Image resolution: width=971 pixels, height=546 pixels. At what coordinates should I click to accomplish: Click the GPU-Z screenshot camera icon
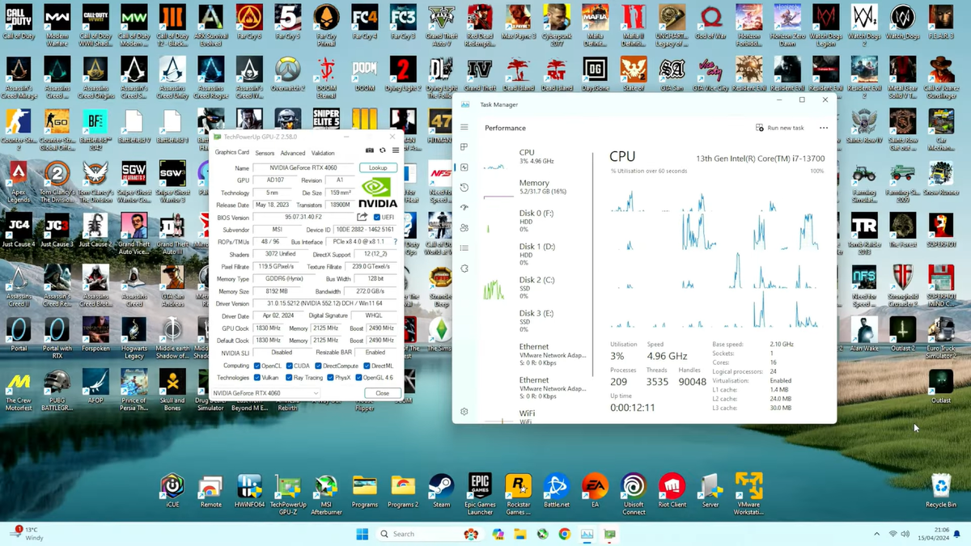tap(370, 150)
